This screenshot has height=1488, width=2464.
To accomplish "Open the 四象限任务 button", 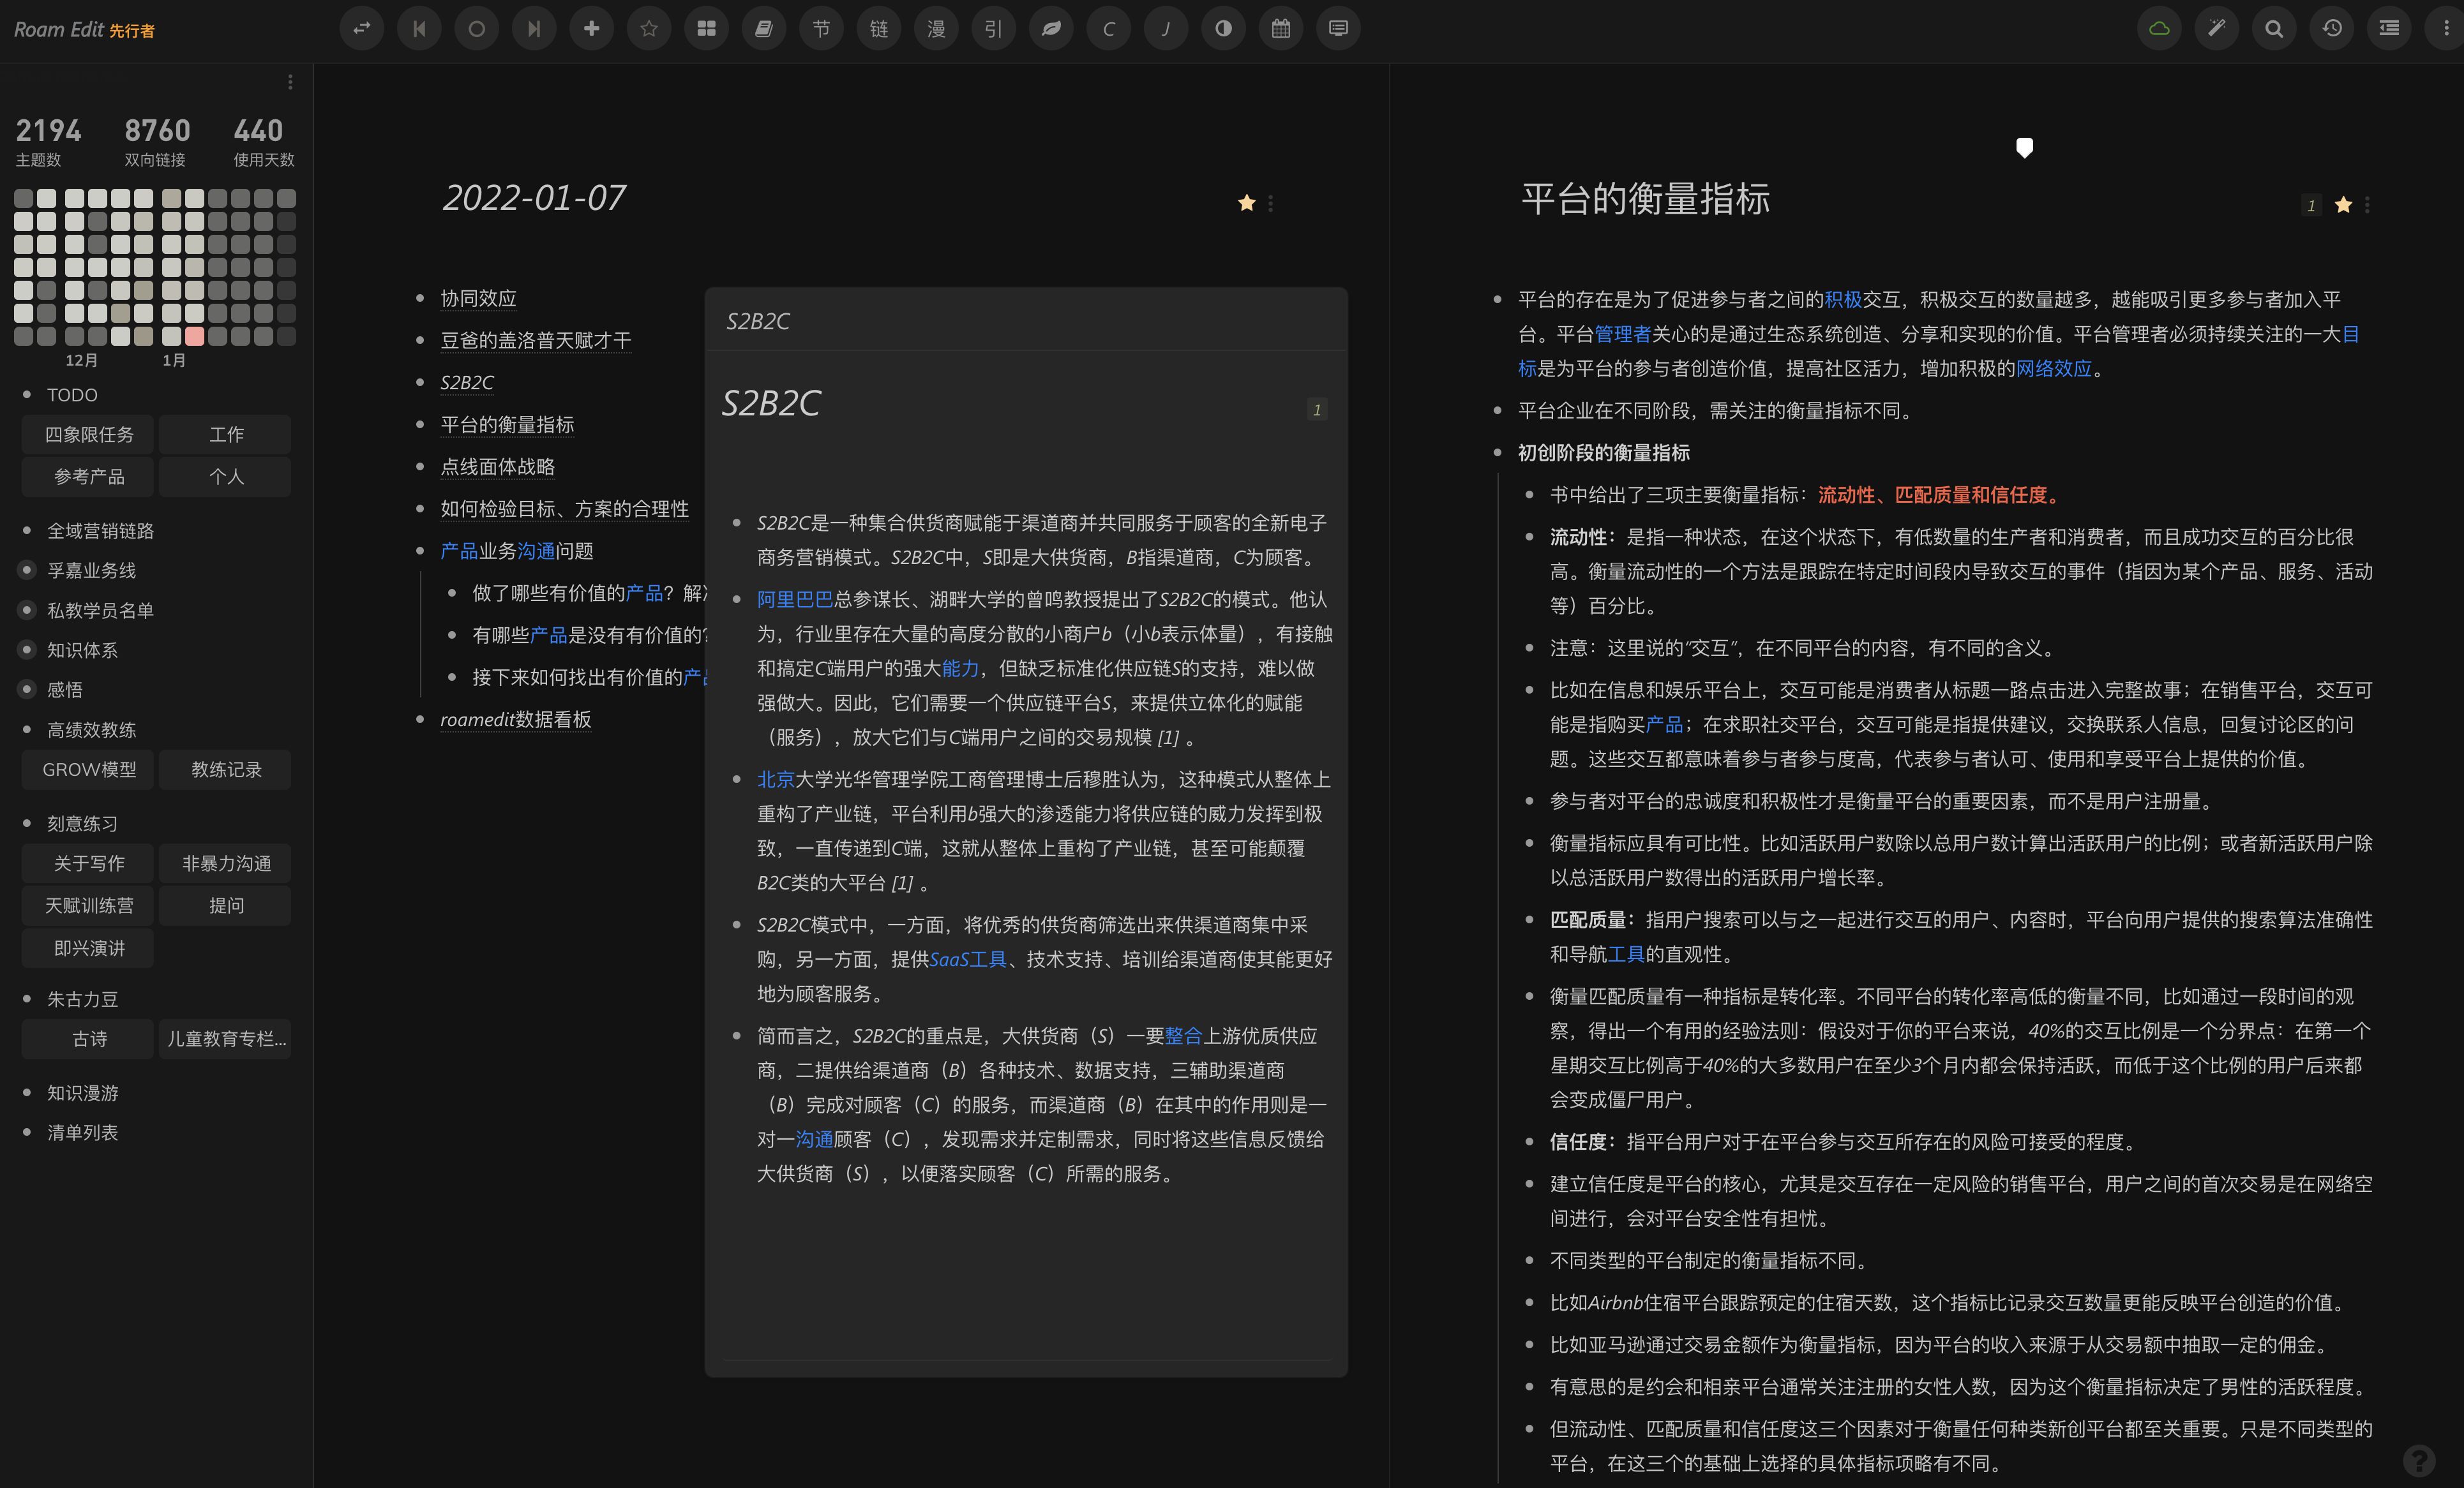I will pos(88,435).
